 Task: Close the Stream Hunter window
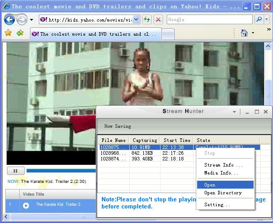click(x=266, y=111)
